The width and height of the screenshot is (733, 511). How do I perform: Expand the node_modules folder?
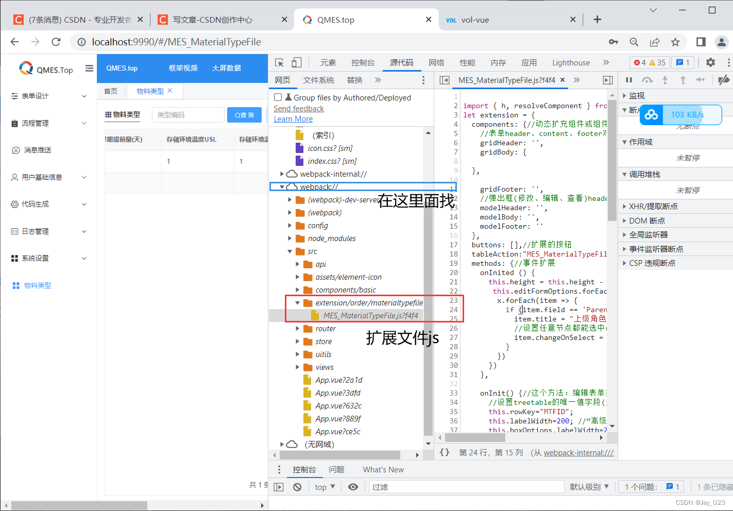pyautogui.click(x=289, y=239)
